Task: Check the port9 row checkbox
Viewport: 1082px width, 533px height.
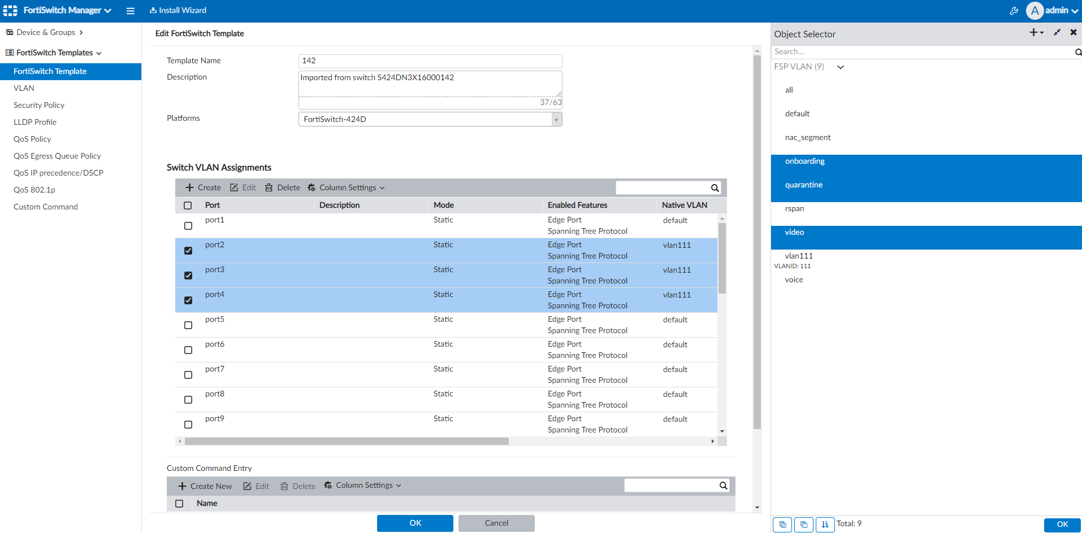Action: (188, 425)
